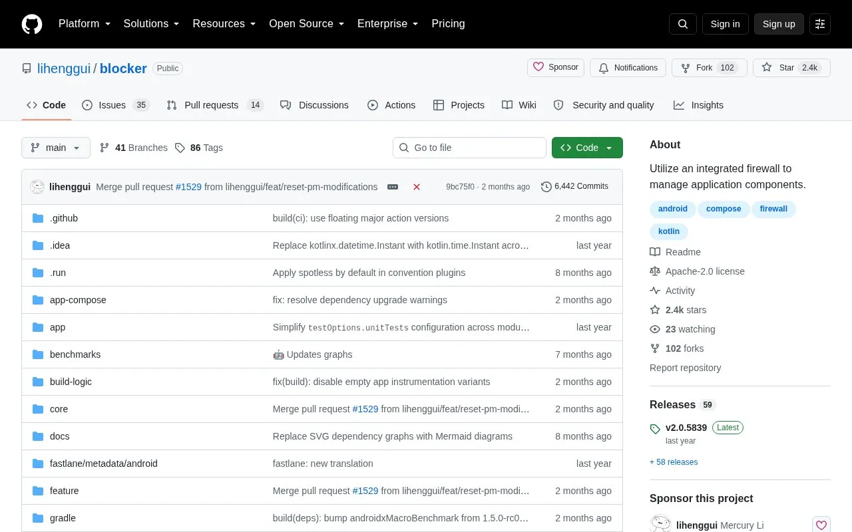
Task: Open Apache-2.0 license link
Action: (697, 271)
